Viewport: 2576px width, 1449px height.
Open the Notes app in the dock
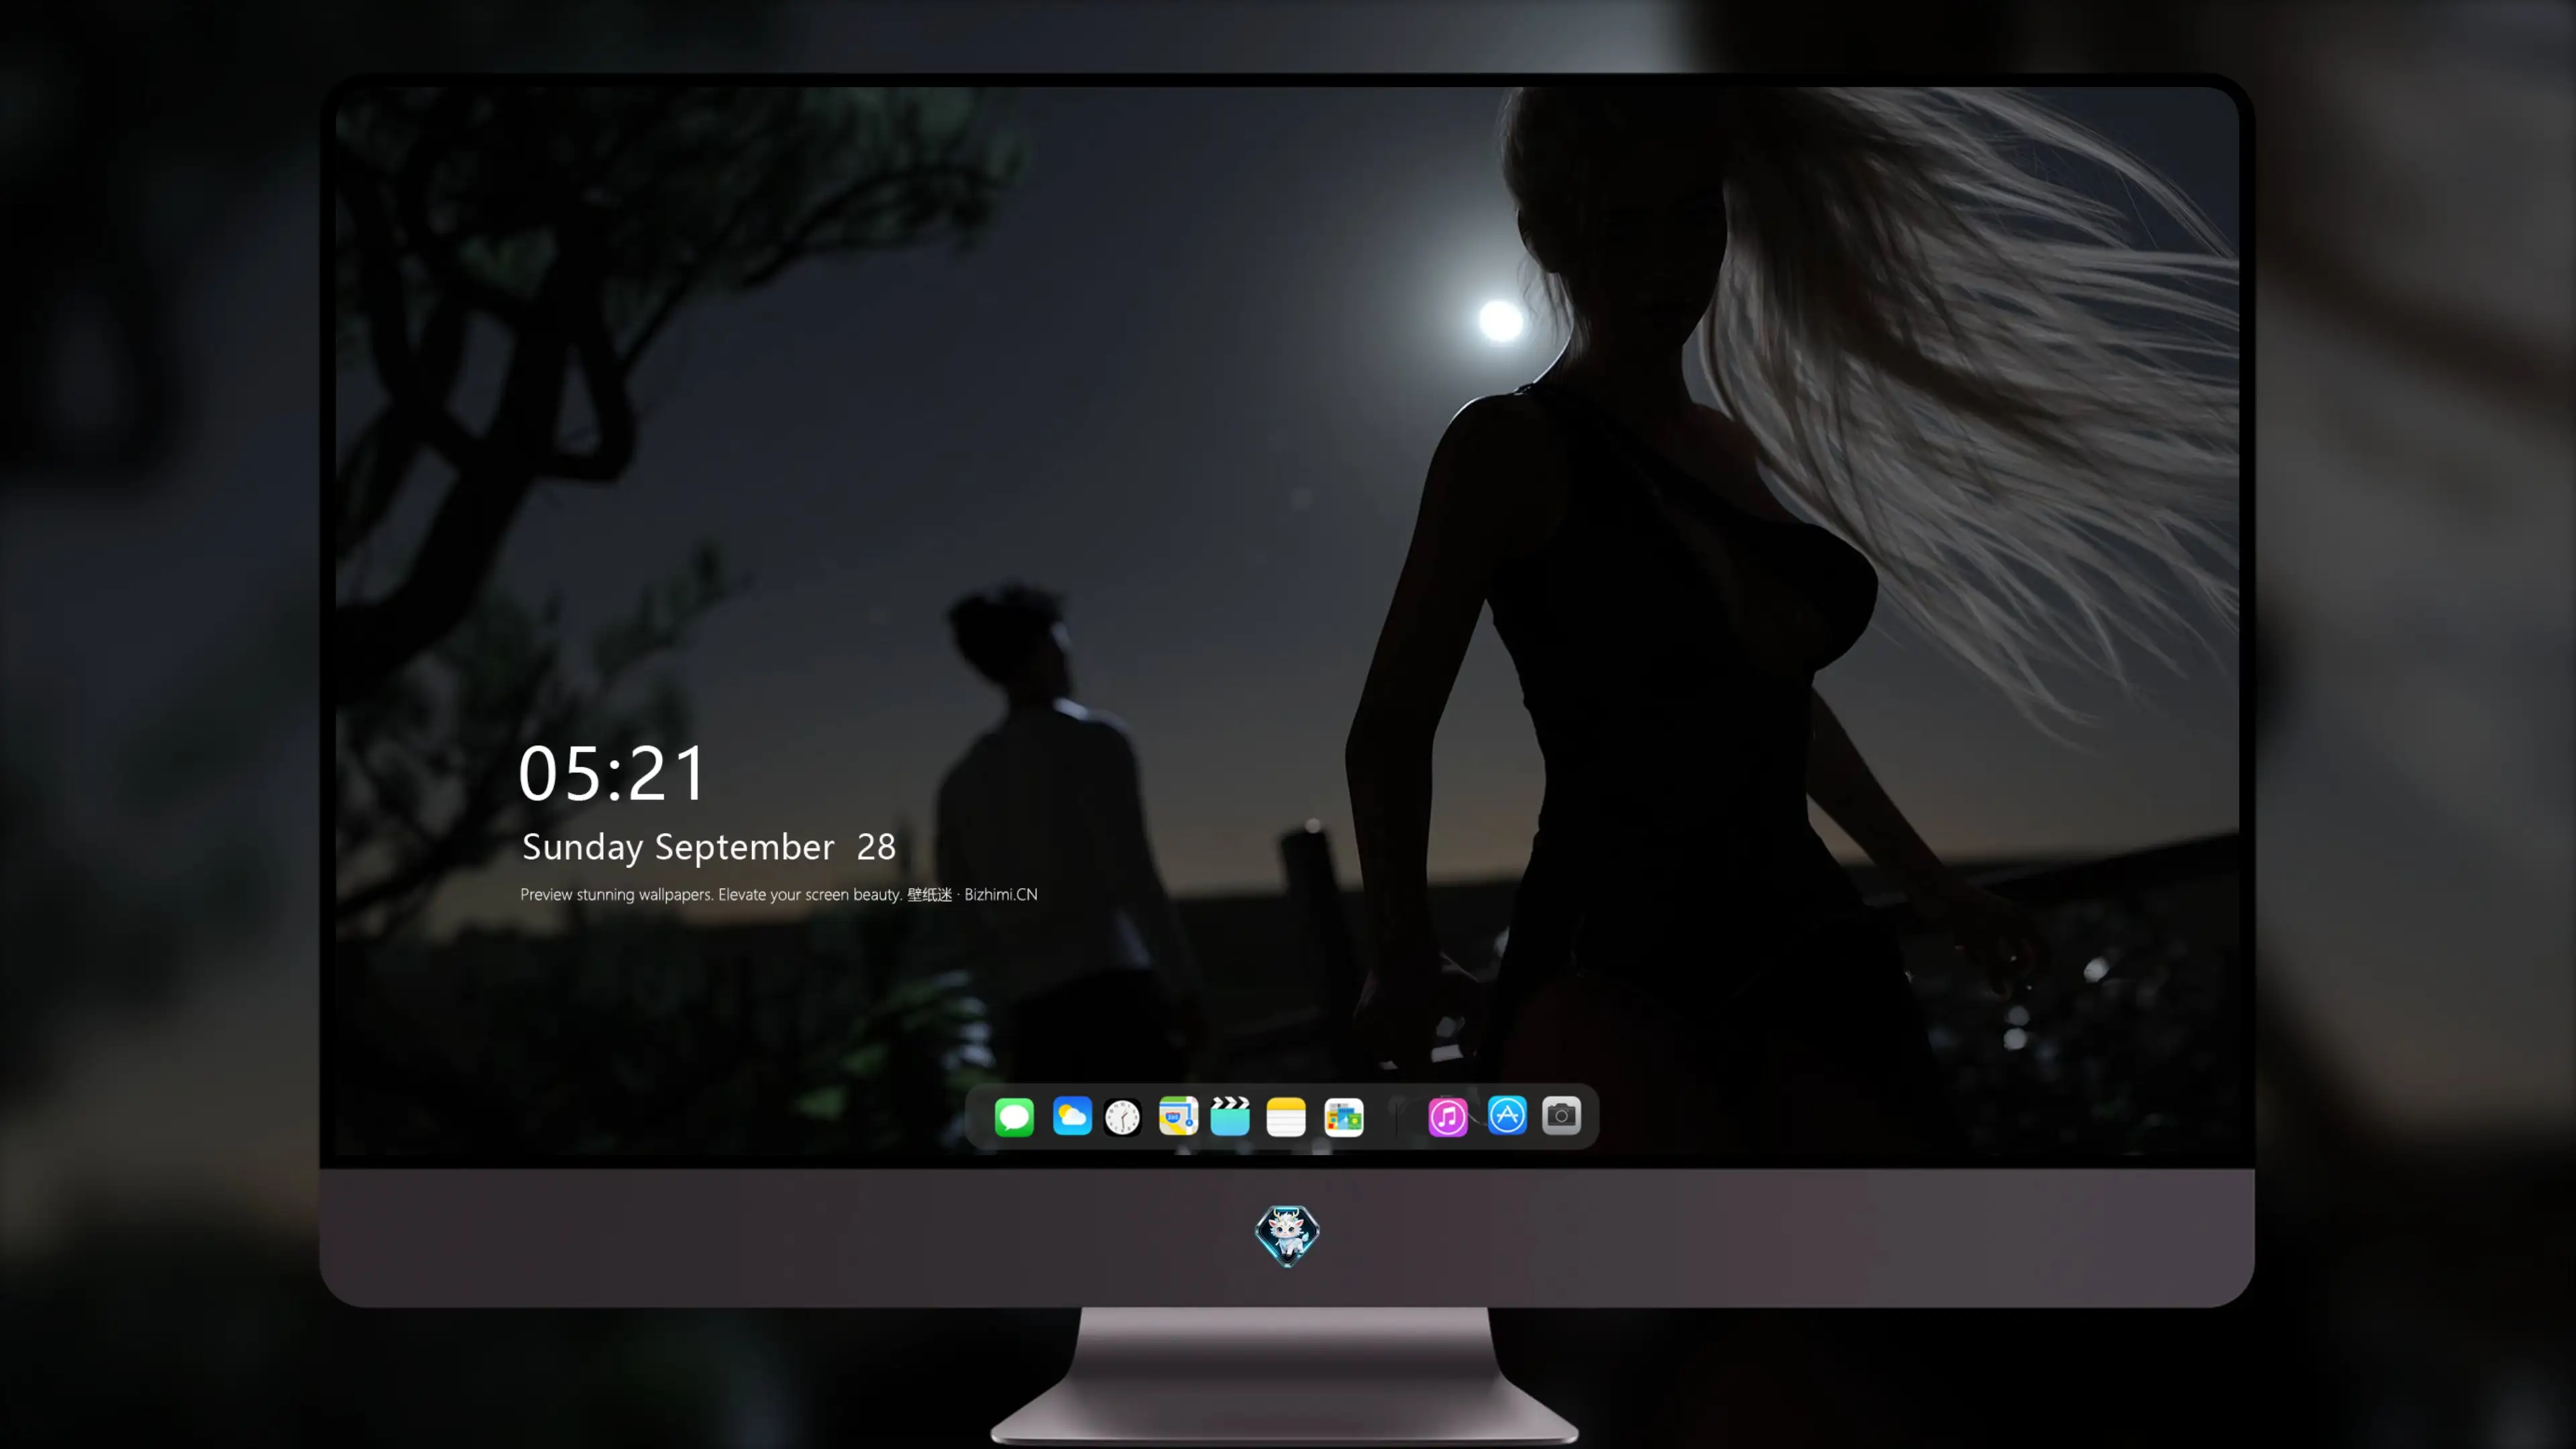click(x=1286, y=1117)
